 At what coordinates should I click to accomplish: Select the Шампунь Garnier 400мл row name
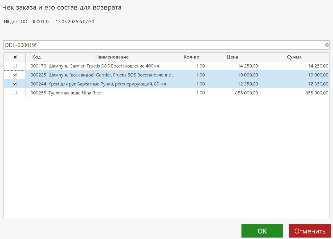104,66
